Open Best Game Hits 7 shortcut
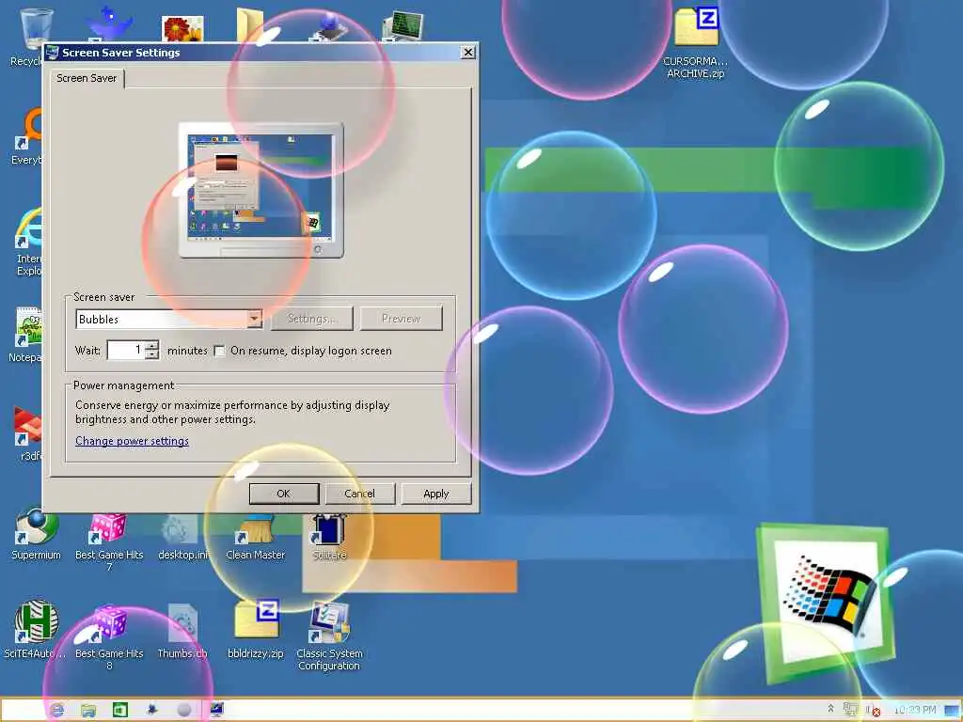Screen dimensions: 963x722 [109, 541]
